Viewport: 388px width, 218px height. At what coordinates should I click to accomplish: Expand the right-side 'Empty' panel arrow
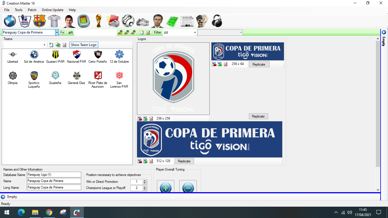click(x=384, y=32)
